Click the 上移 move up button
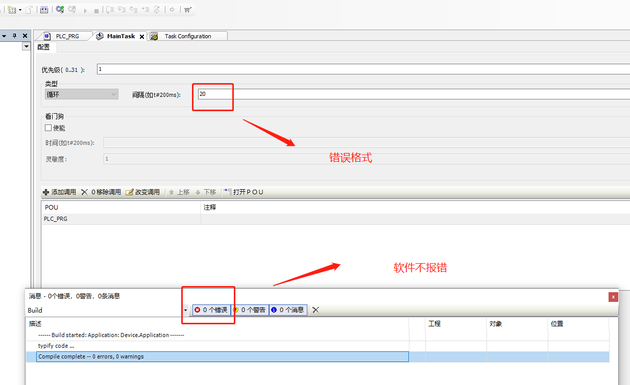 point(179,192)
